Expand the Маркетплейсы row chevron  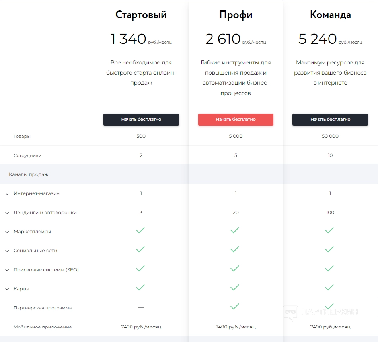pyautogui.click(x=7, y=232)
